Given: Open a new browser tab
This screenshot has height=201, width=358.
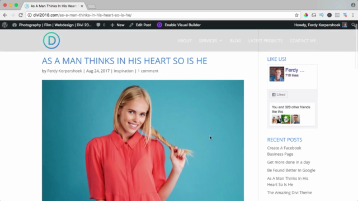Looking at the screenshot, I should [92, 6].
